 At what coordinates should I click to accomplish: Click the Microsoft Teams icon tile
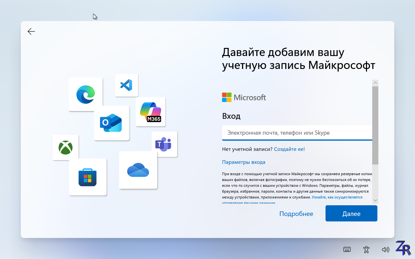coord(164,144)
